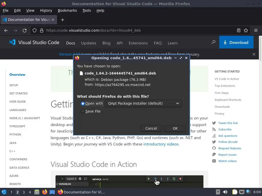This screenshot has height=196, width=262.
Task: Open the Edit menu
Action: point(17,10)
